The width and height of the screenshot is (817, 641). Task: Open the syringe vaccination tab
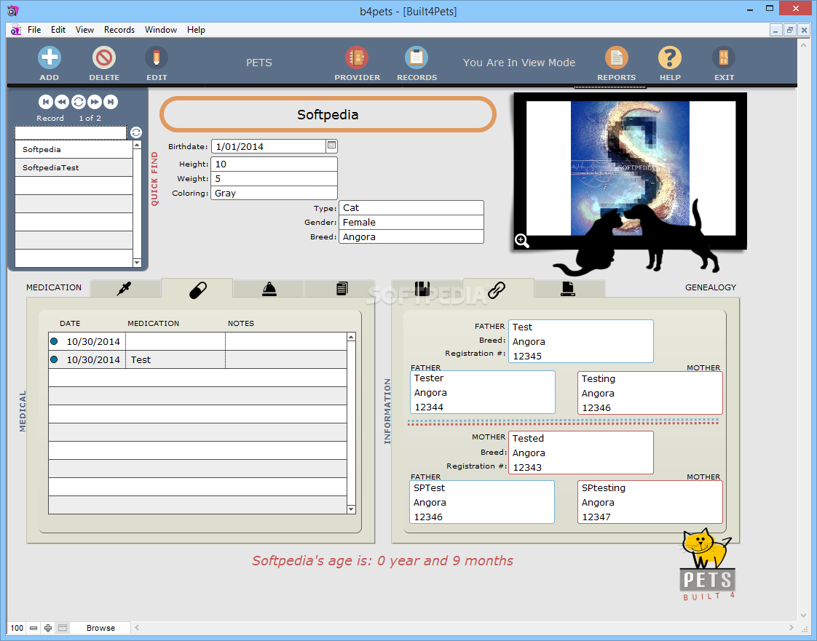[124, 288]
